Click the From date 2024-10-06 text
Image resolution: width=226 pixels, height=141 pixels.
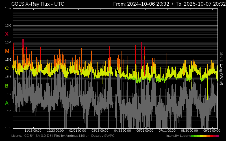coord(145,4)
